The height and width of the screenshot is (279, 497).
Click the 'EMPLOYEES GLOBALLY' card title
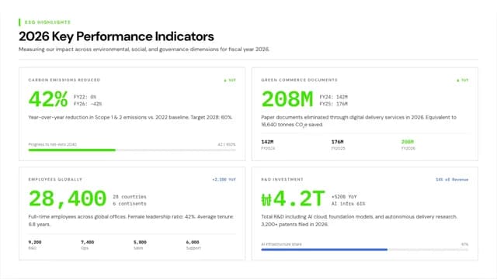pos(55,179)
